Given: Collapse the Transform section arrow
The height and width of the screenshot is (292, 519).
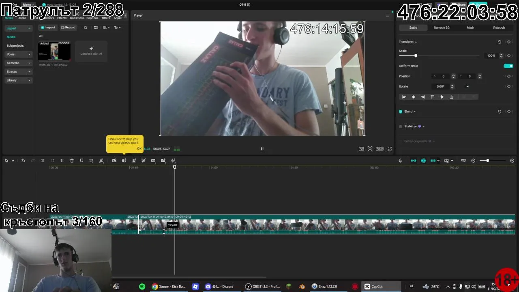Looking at the screenshot, I should click(x=416, y=42).
